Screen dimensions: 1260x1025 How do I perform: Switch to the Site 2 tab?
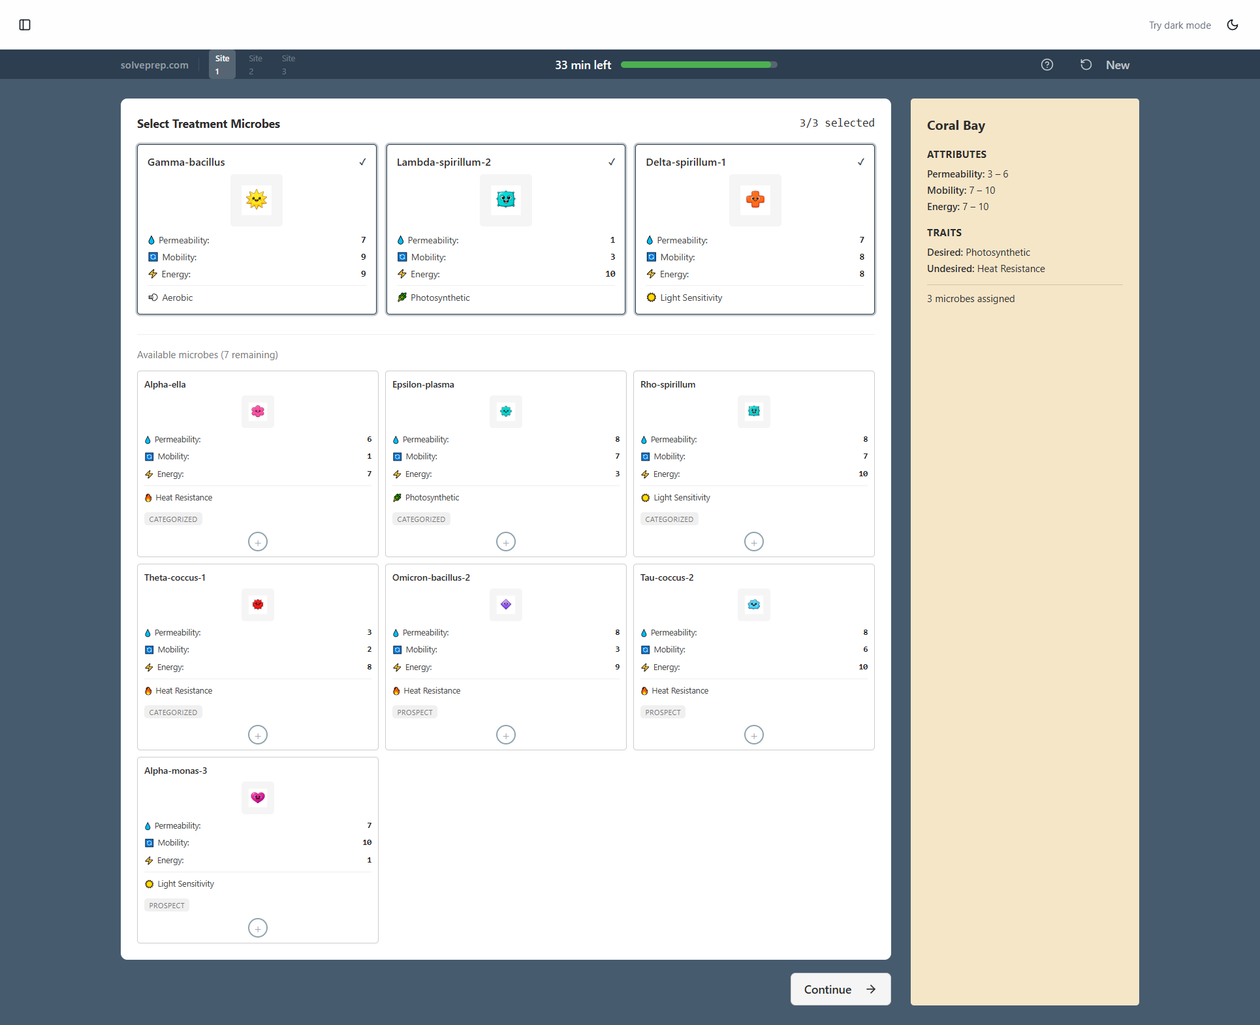point(255,64)
